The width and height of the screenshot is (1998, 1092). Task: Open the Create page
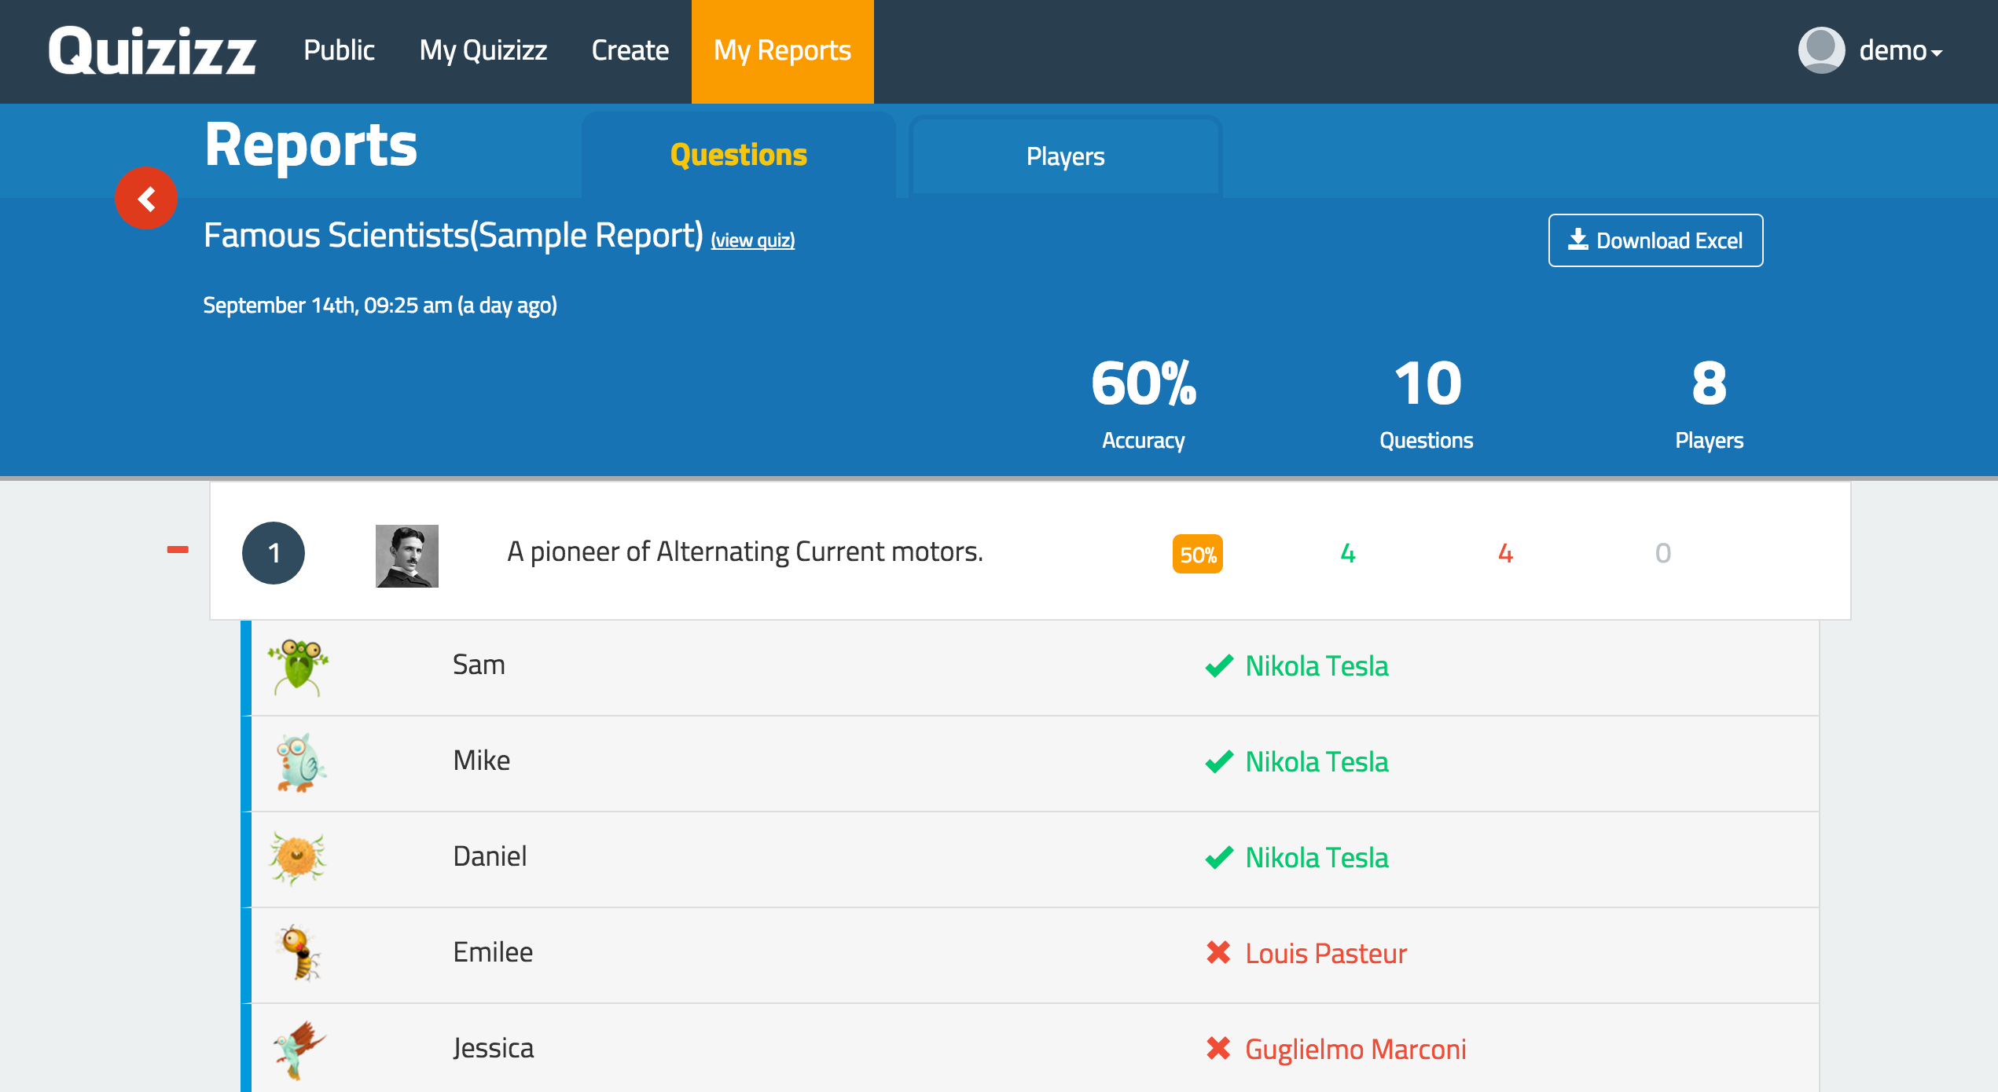pos(630,50)
